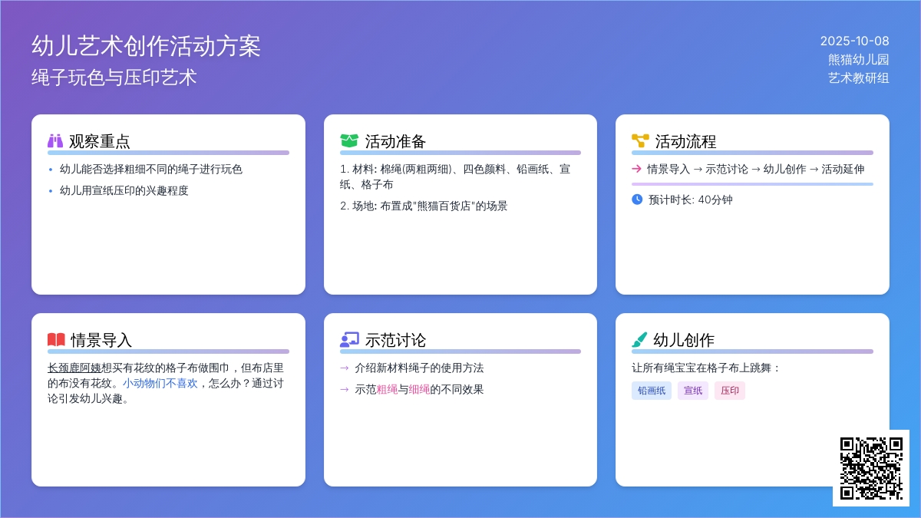Click the date 2025-10-08 in header
921x518 pixels.
point(854,41)
